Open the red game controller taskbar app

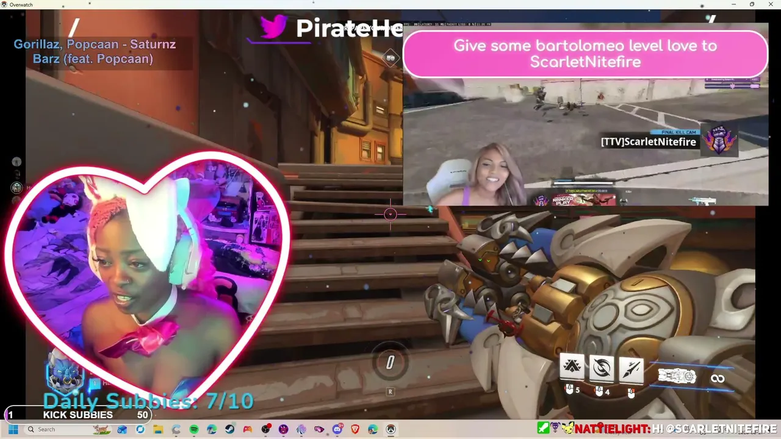point(247,429)
